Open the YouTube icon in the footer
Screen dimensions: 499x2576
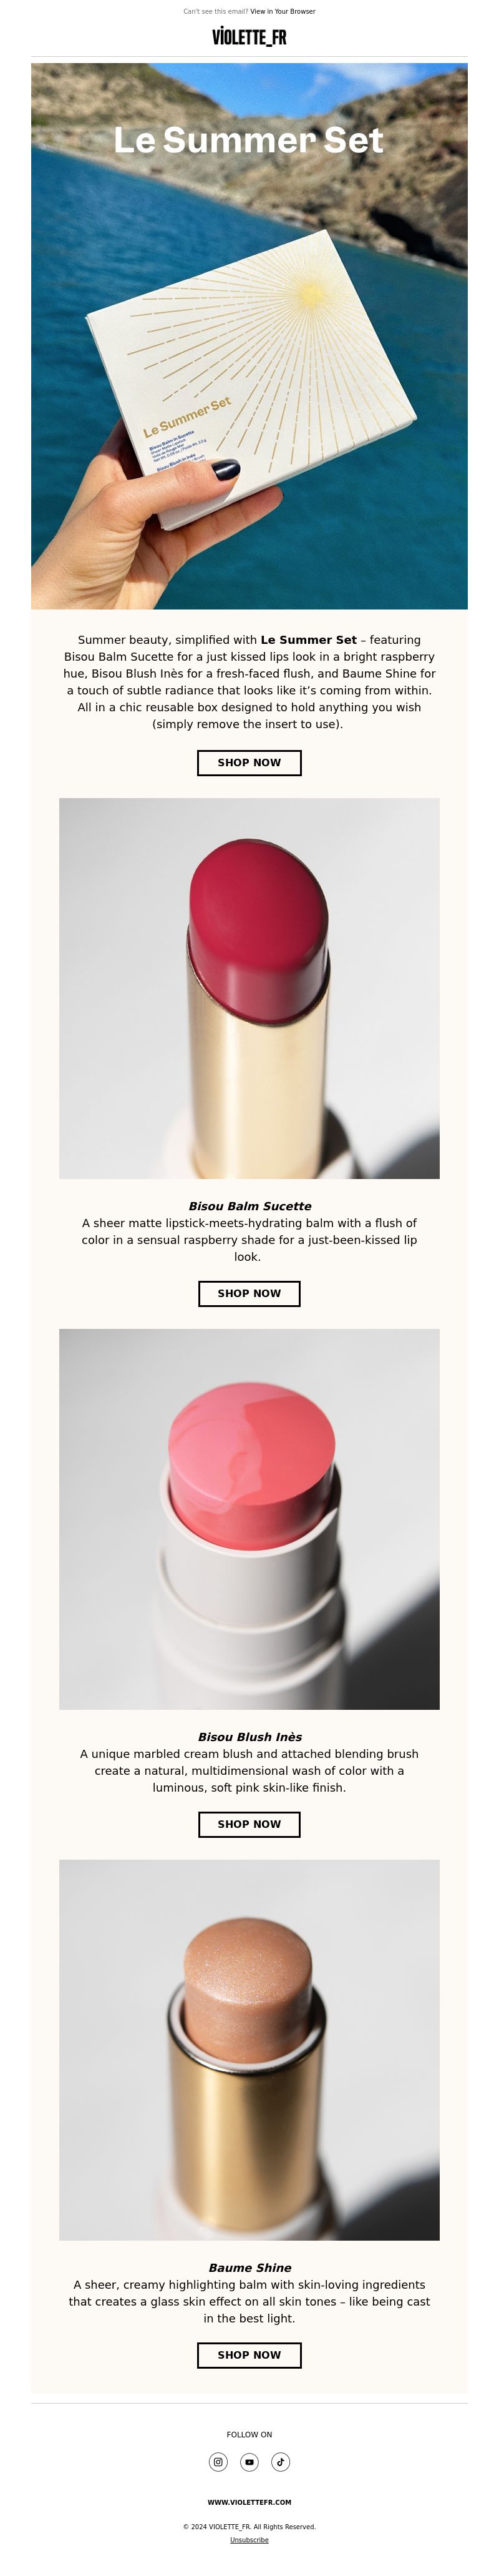[x=249, y=2461]
